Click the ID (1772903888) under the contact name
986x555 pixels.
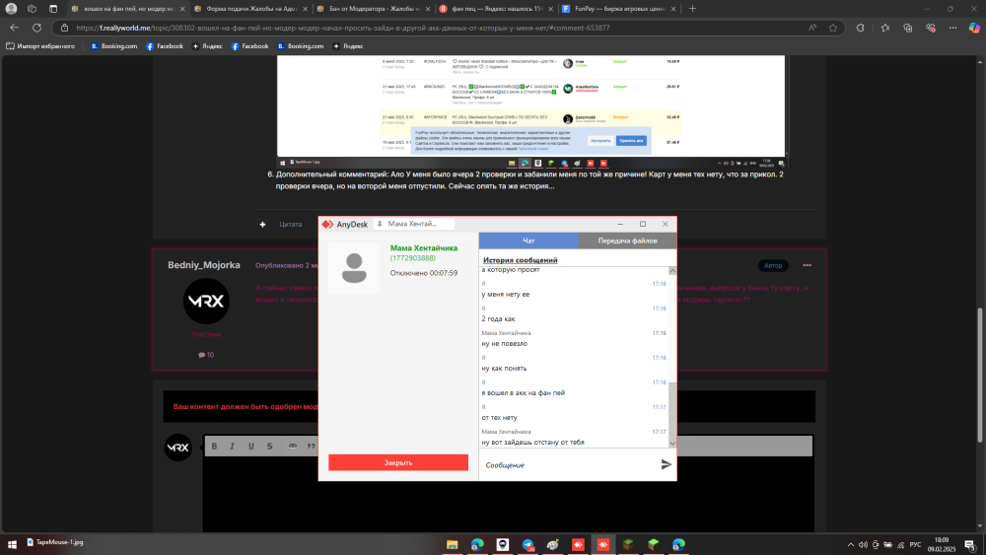(412, 258)
